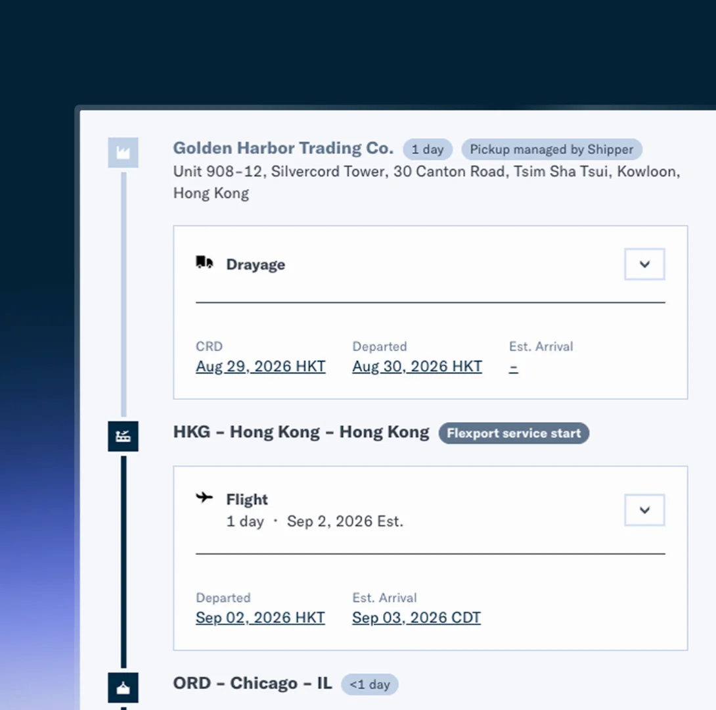Click the <1 day badge beside ORD Chicago
This screenshot has height=710, width=716.
point(370,684)
